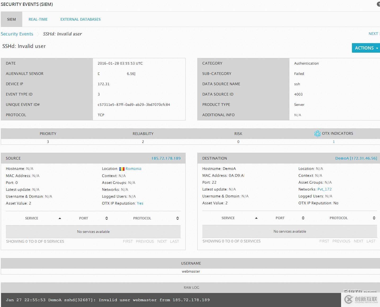380x307 pixels.
Task: Sort destination services by Port column arrows
Action: (x=303, y=218)
